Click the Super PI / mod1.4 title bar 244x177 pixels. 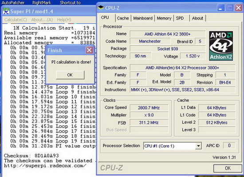(x=49, y=11)
